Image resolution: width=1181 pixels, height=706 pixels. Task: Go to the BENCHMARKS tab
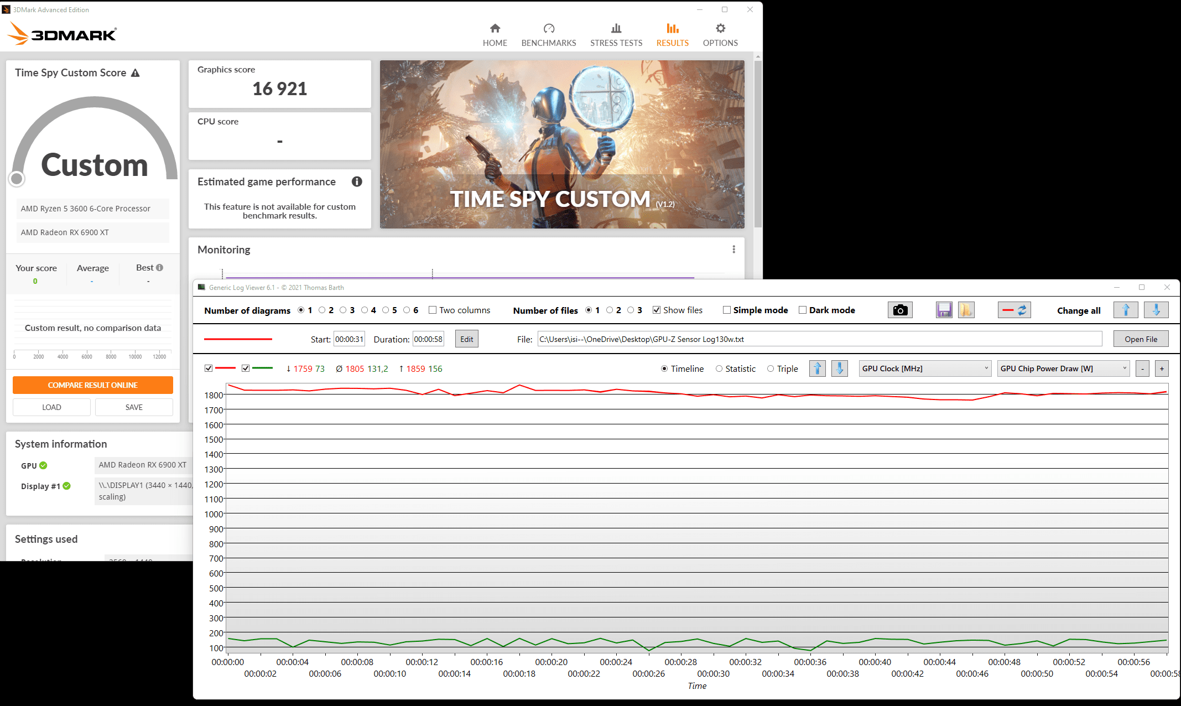tap(548, 35)
